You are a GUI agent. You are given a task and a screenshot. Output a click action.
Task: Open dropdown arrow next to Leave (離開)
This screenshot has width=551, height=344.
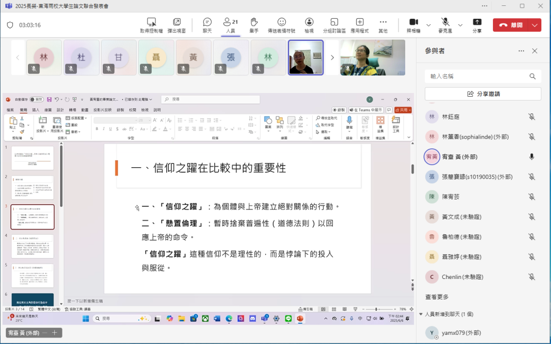[534, 25]
